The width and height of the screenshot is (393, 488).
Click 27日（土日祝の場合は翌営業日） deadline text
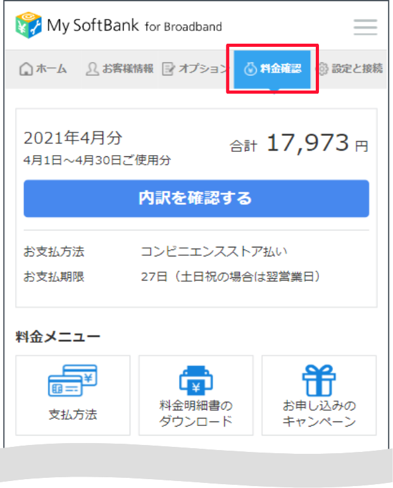coord(230,277)
